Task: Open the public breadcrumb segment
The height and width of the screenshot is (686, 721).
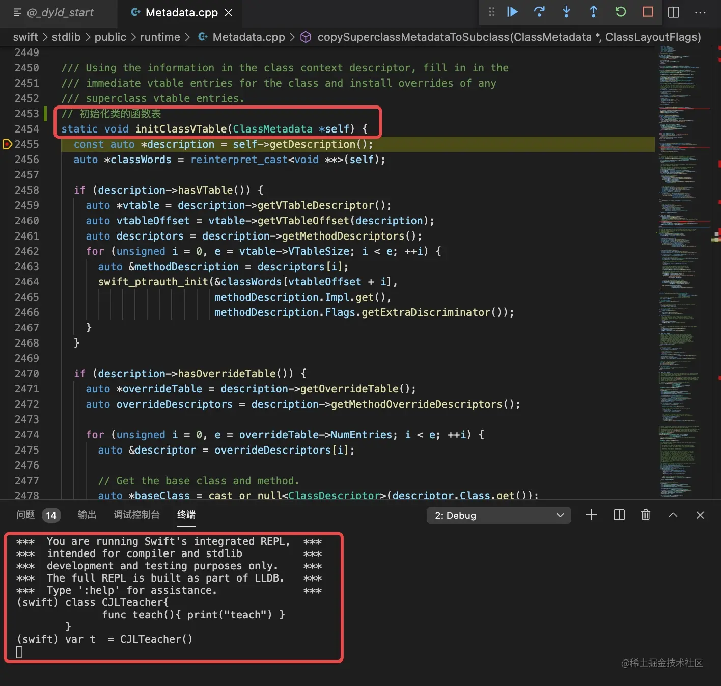Action: click(x=110, y=37)
